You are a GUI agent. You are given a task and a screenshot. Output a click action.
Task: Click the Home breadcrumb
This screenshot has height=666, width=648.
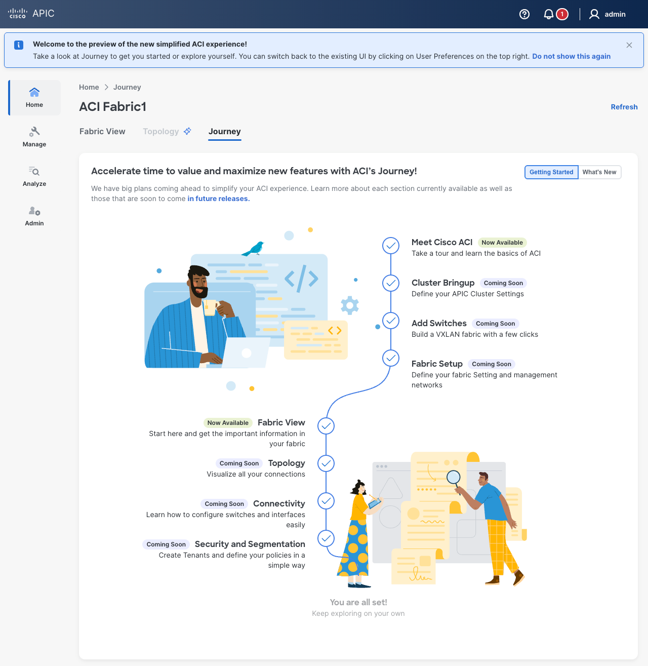pyautogui.click(x=89, y=87)
